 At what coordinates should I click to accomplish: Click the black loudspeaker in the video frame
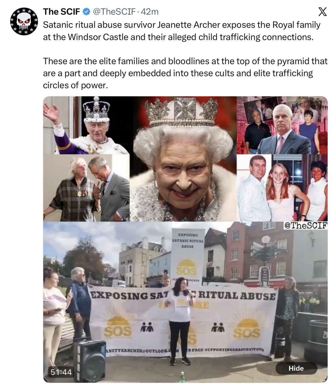90,361
